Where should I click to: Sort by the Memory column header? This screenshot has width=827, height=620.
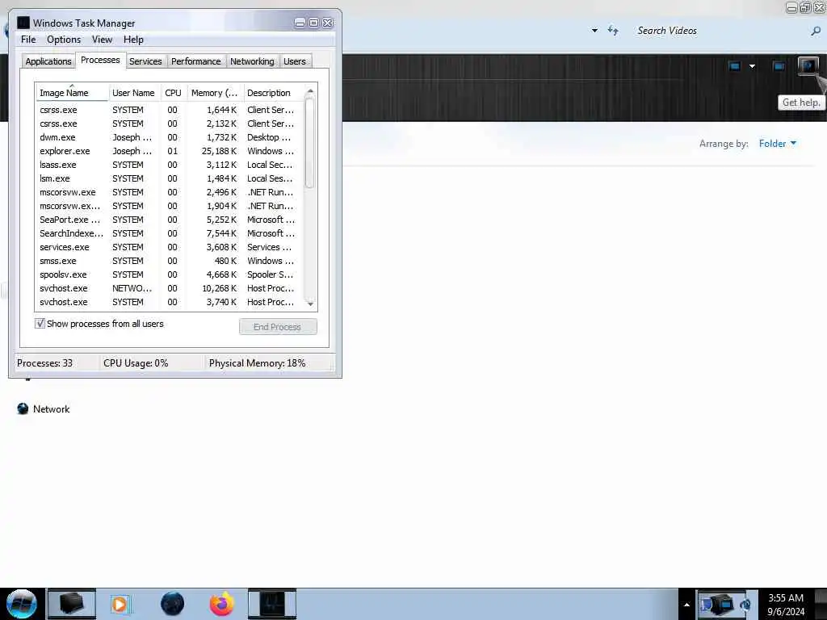click(214, 93)
